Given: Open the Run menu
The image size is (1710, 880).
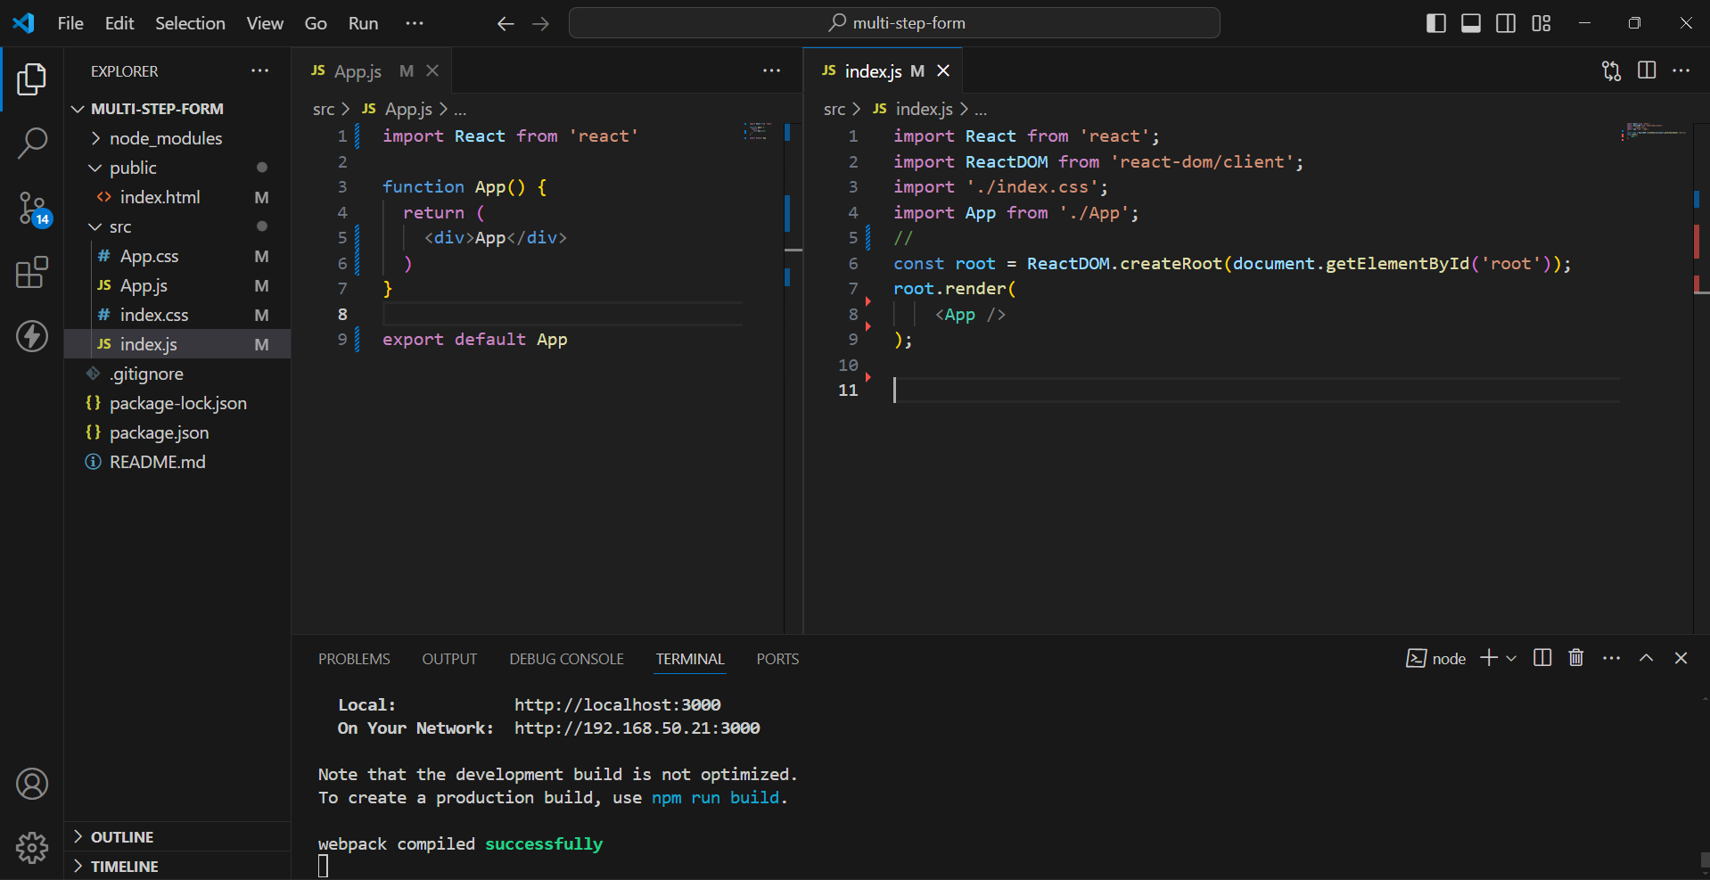Looking at the screenshot, I should [x=363, y=23].
